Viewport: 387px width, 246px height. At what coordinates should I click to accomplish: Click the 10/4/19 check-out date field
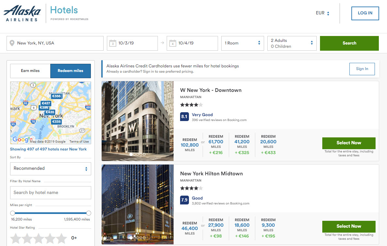point(192,43)
